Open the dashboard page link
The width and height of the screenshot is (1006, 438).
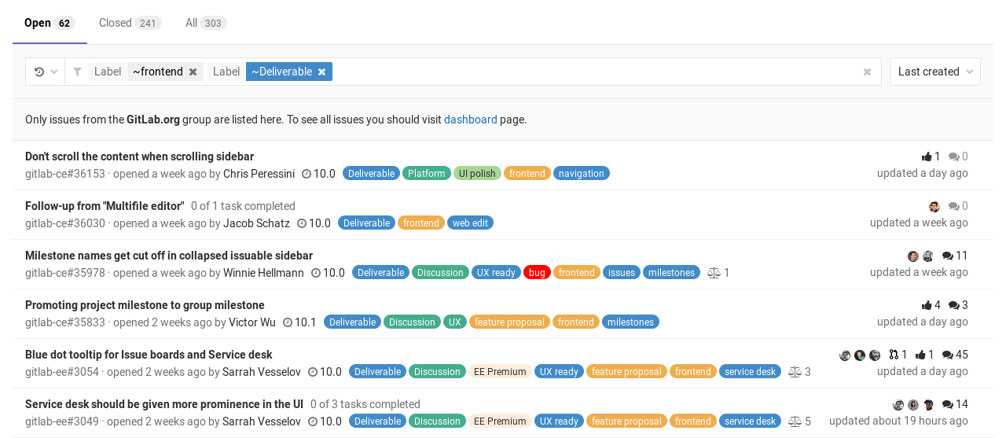(x=470, y=120)
